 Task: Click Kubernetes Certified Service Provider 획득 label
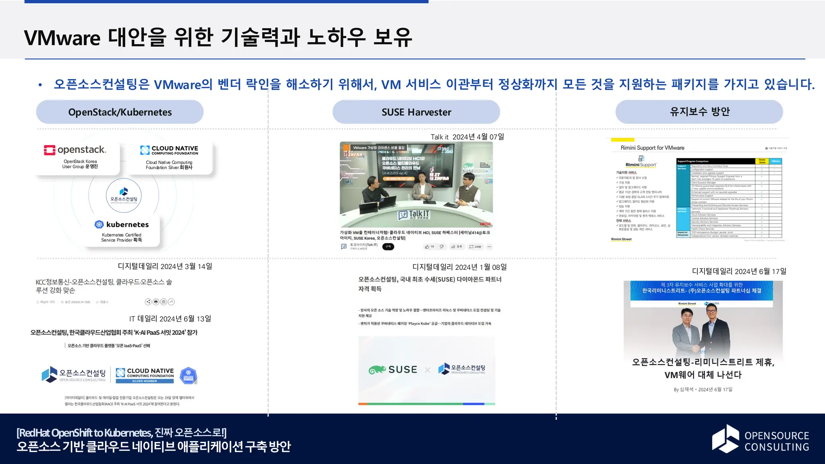pos(122,237)
